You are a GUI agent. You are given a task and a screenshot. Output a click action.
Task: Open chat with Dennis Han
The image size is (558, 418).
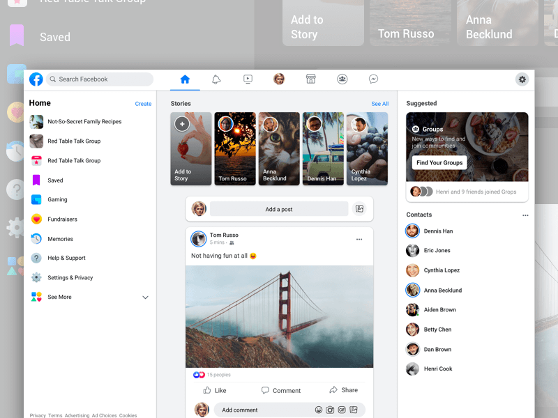click(430, 231)
